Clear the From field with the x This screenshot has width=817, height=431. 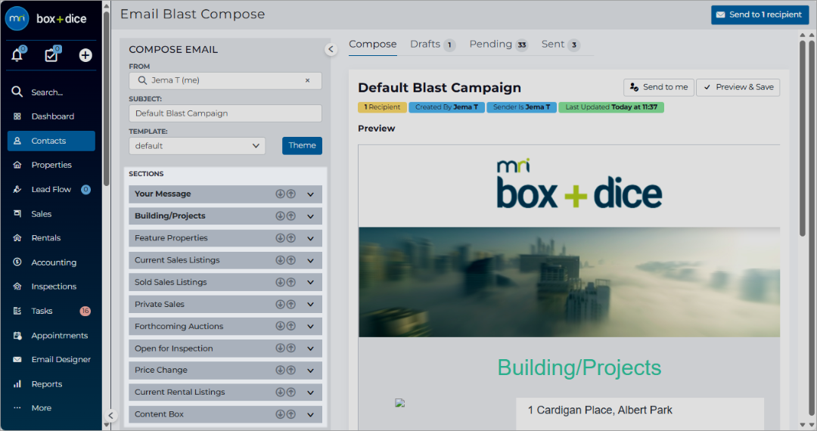coord(307,80)
